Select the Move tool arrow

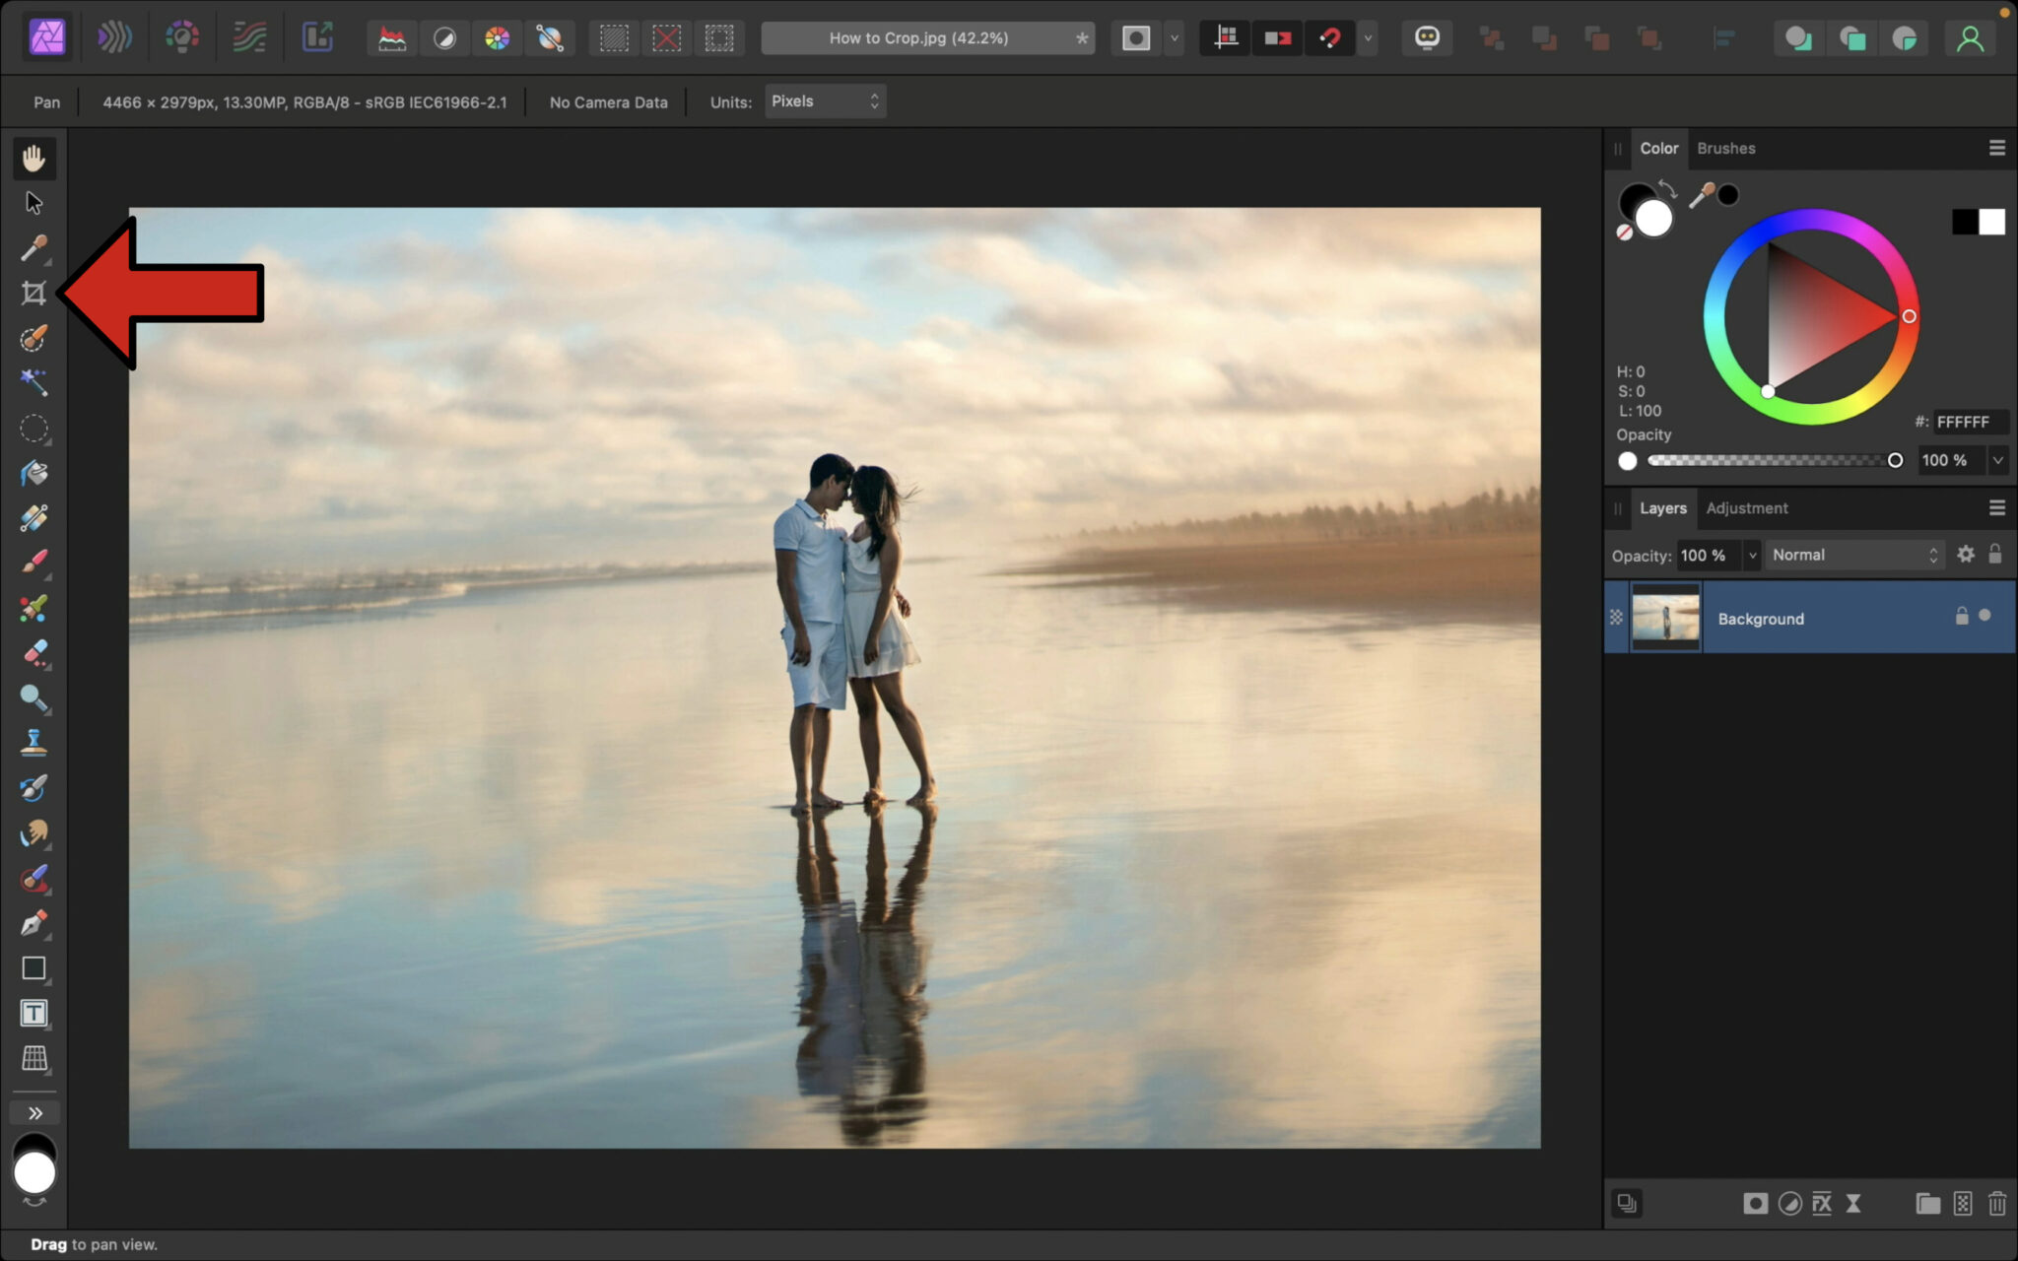[x=34, y=203]
